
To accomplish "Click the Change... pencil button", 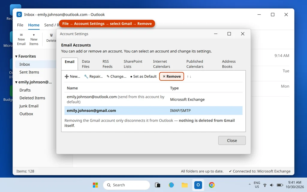I will pyautogui.click(x=117, y=76).
